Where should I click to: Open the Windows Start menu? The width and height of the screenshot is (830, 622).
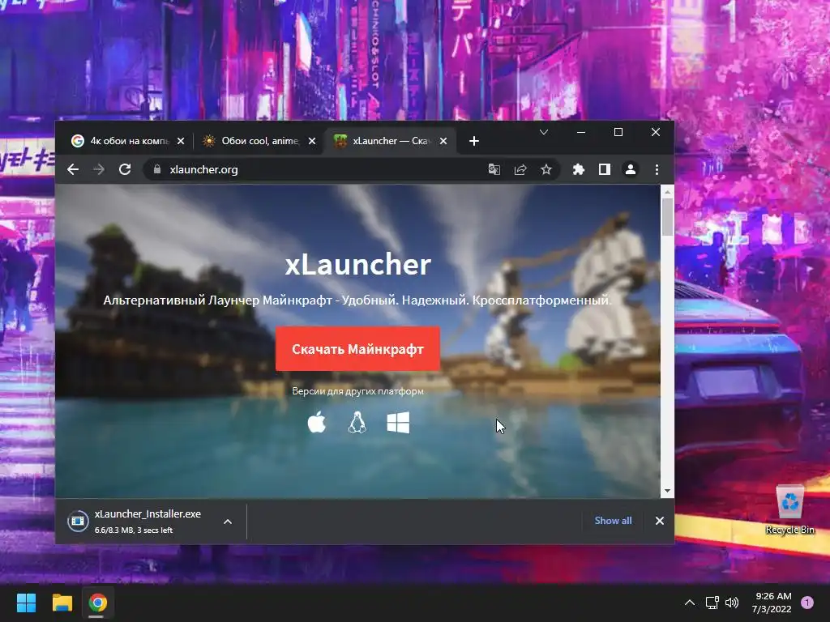click(26, 603)
